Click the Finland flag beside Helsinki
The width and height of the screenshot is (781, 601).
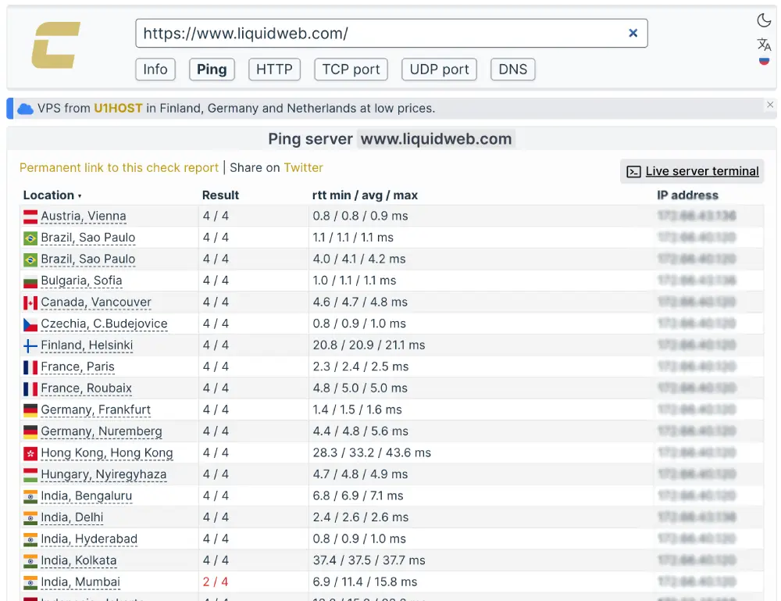29,345
